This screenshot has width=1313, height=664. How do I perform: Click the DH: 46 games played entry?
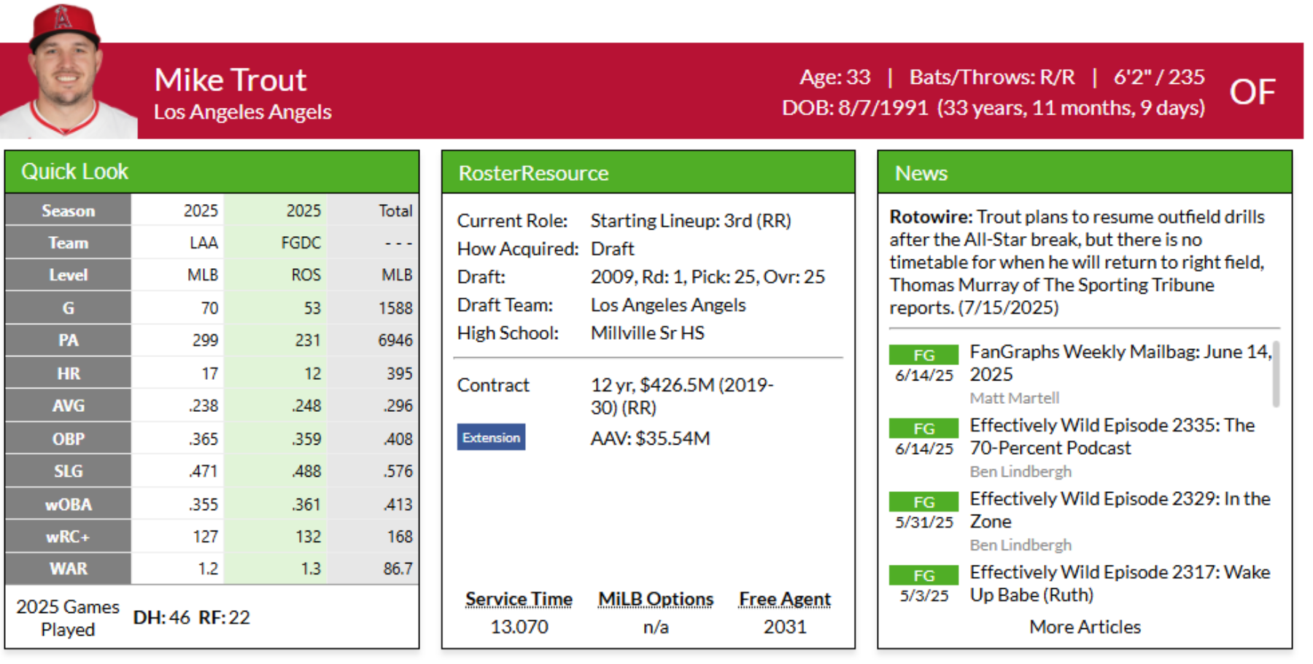point(161,618)
